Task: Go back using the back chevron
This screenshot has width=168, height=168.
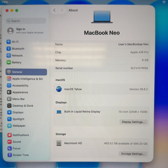Action: [x=55, y=10]
